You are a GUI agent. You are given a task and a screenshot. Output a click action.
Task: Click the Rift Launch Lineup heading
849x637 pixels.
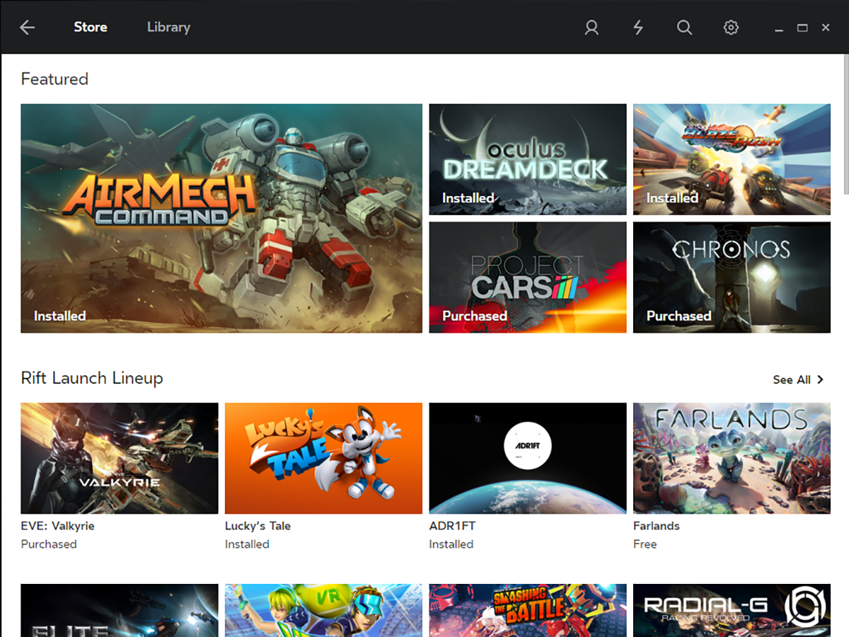click(x=92, y=379)
